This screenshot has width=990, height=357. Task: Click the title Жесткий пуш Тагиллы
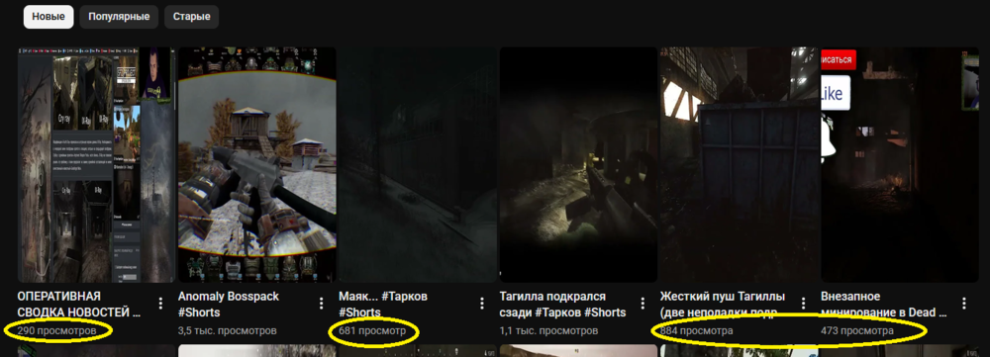[723, 305]
